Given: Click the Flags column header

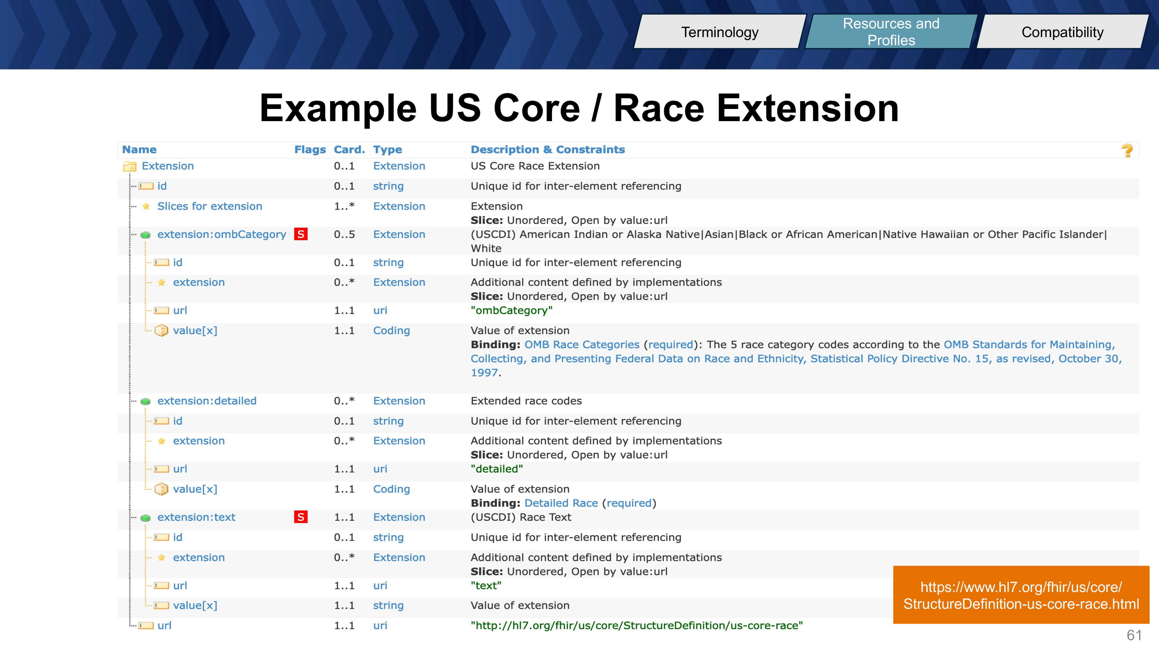Looking at the screenshot, I should click(310, 150).
